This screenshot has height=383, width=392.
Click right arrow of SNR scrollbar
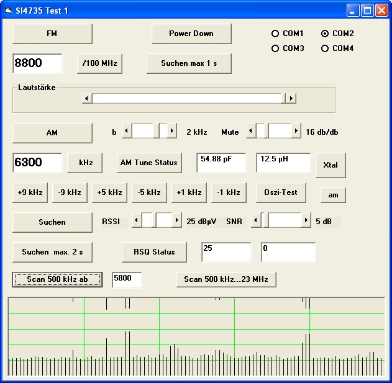click(x=306, y=220)
